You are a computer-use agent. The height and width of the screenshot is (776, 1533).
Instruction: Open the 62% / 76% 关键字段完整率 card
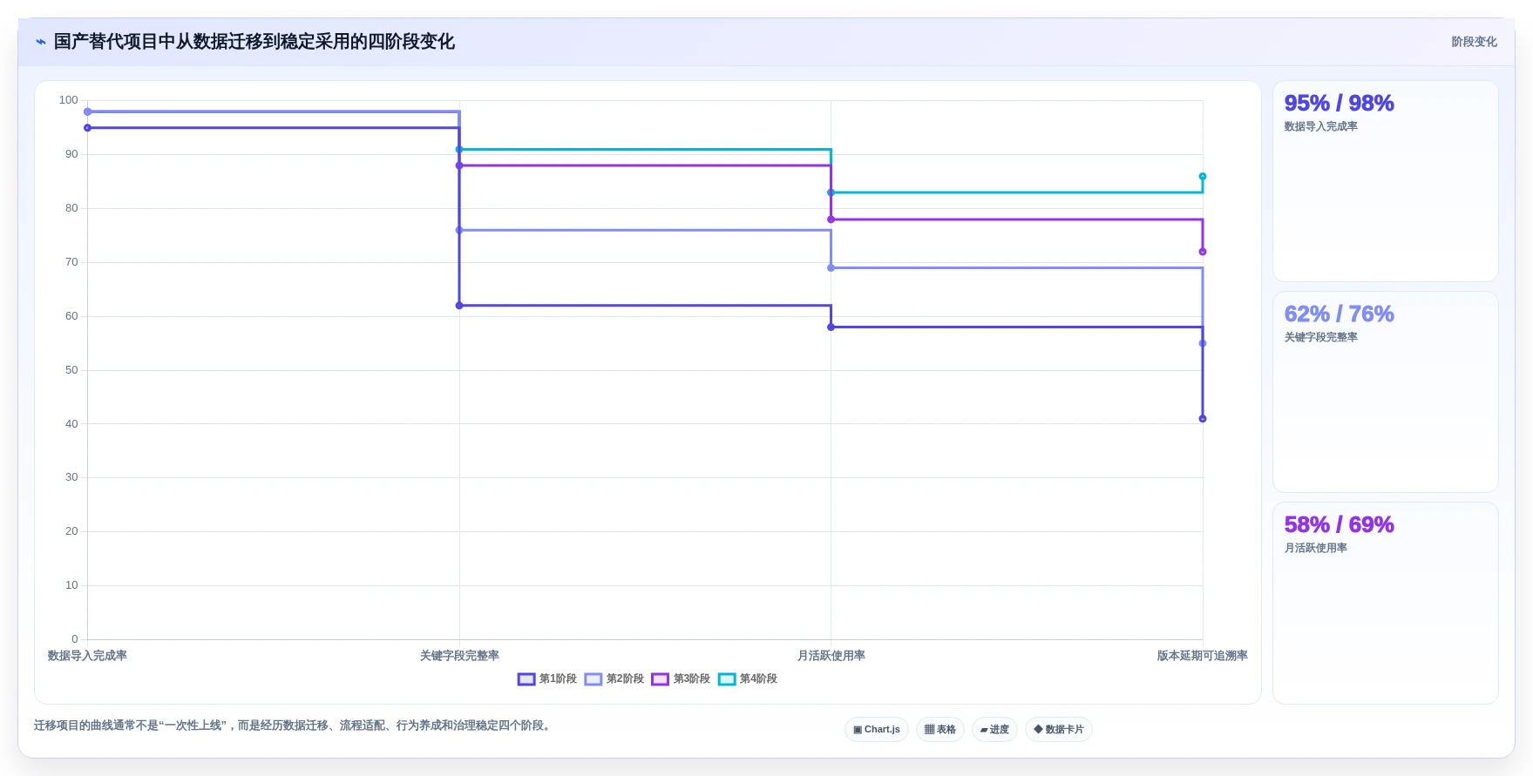tap(1385, 392)
